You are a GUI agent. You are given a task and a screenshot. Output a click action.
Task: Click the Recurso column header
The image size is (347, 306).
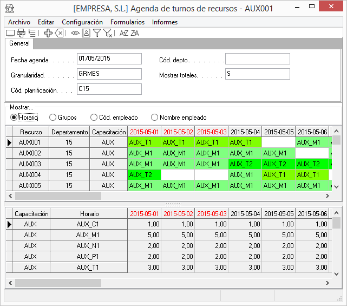[31, 132]
